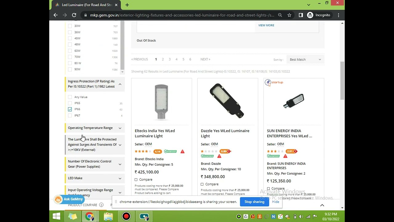394x222 pixels.
Task: Check the 60W wattage filter
Action: 70,51
